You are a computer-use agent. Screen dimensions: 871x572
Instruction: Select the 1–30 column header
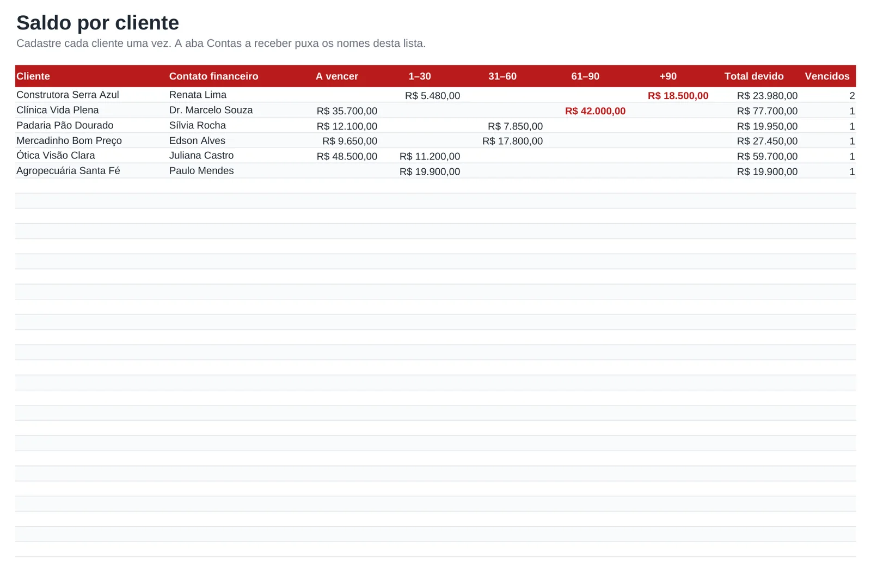(x=420, y=76)
